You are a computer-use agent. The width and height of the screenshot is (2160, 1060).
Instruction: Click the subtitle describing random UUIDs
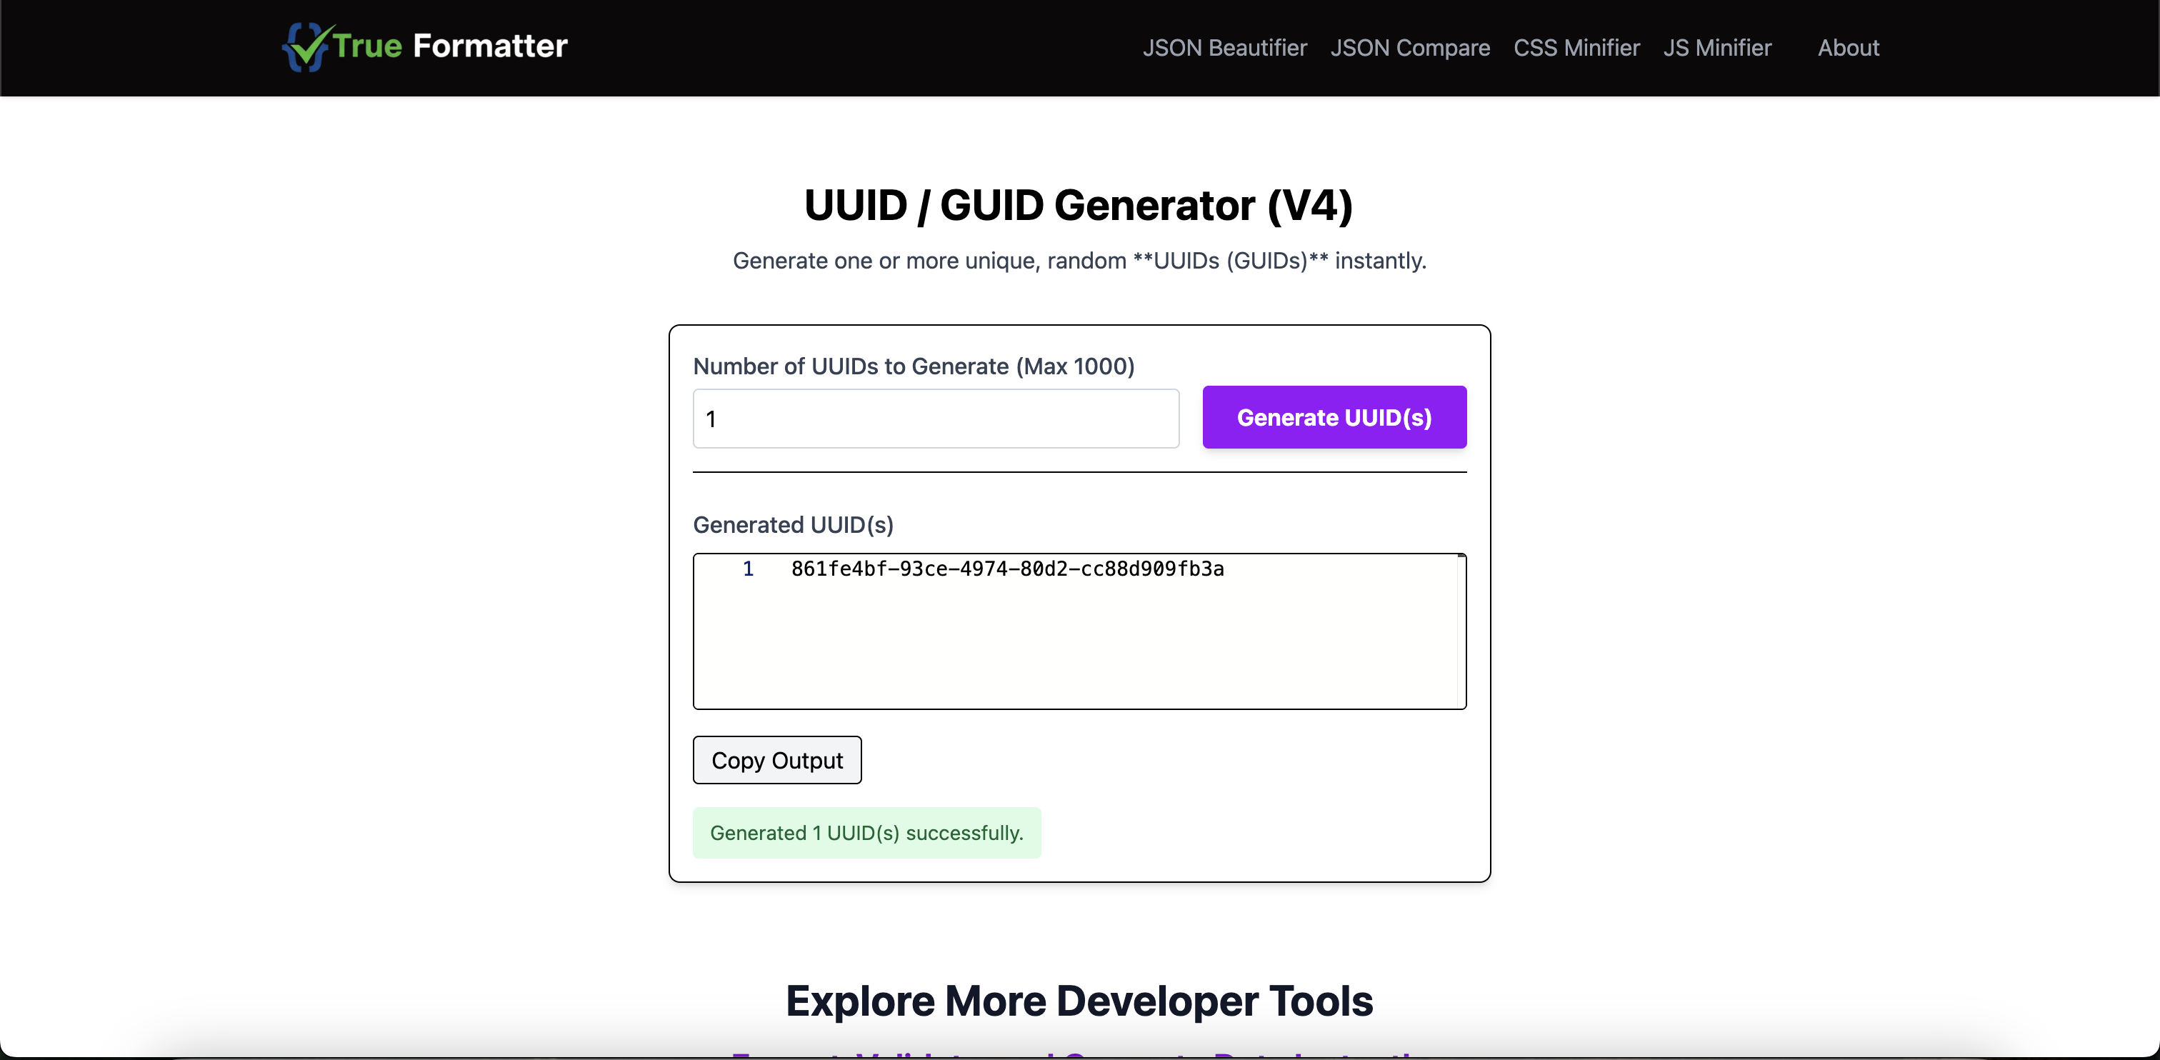tap(1079, 261)
